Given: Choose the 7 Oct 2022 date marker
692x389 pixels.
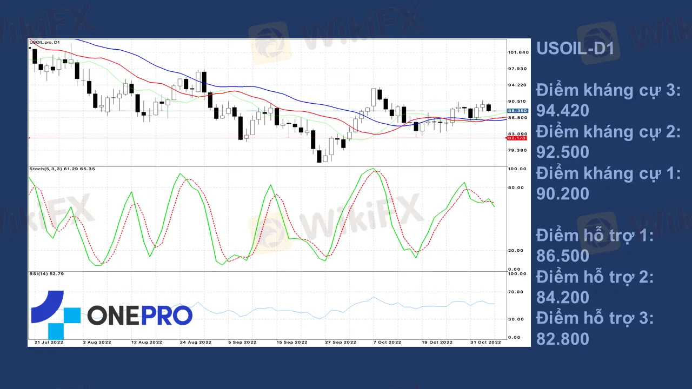Looking at the screenshot, I should (385, 342).
